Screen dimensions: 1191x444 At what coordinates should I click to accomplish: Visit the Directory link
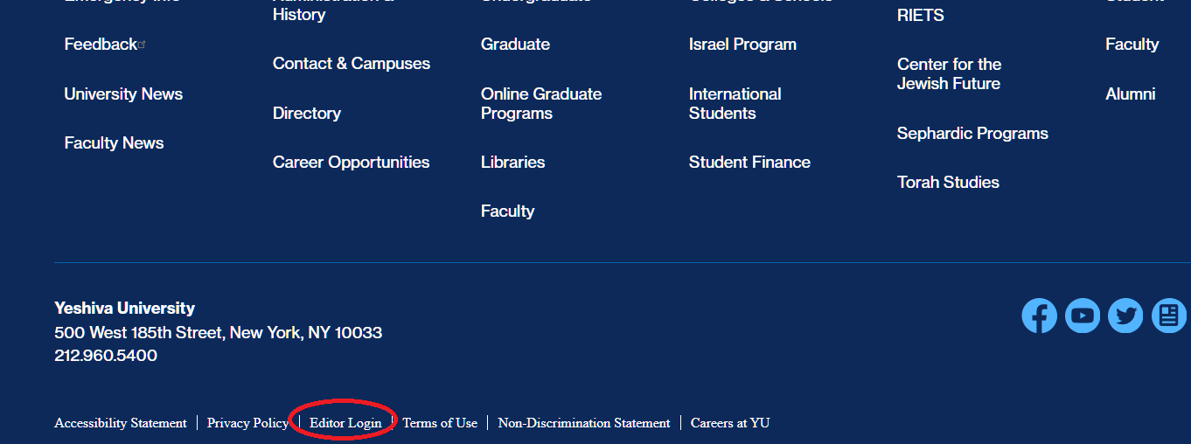pyautogui.click(x=306, y=114)
